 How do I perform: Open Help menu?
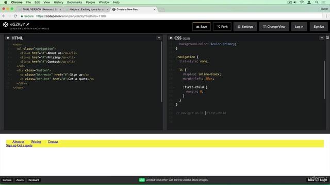[x=116, y=2]
